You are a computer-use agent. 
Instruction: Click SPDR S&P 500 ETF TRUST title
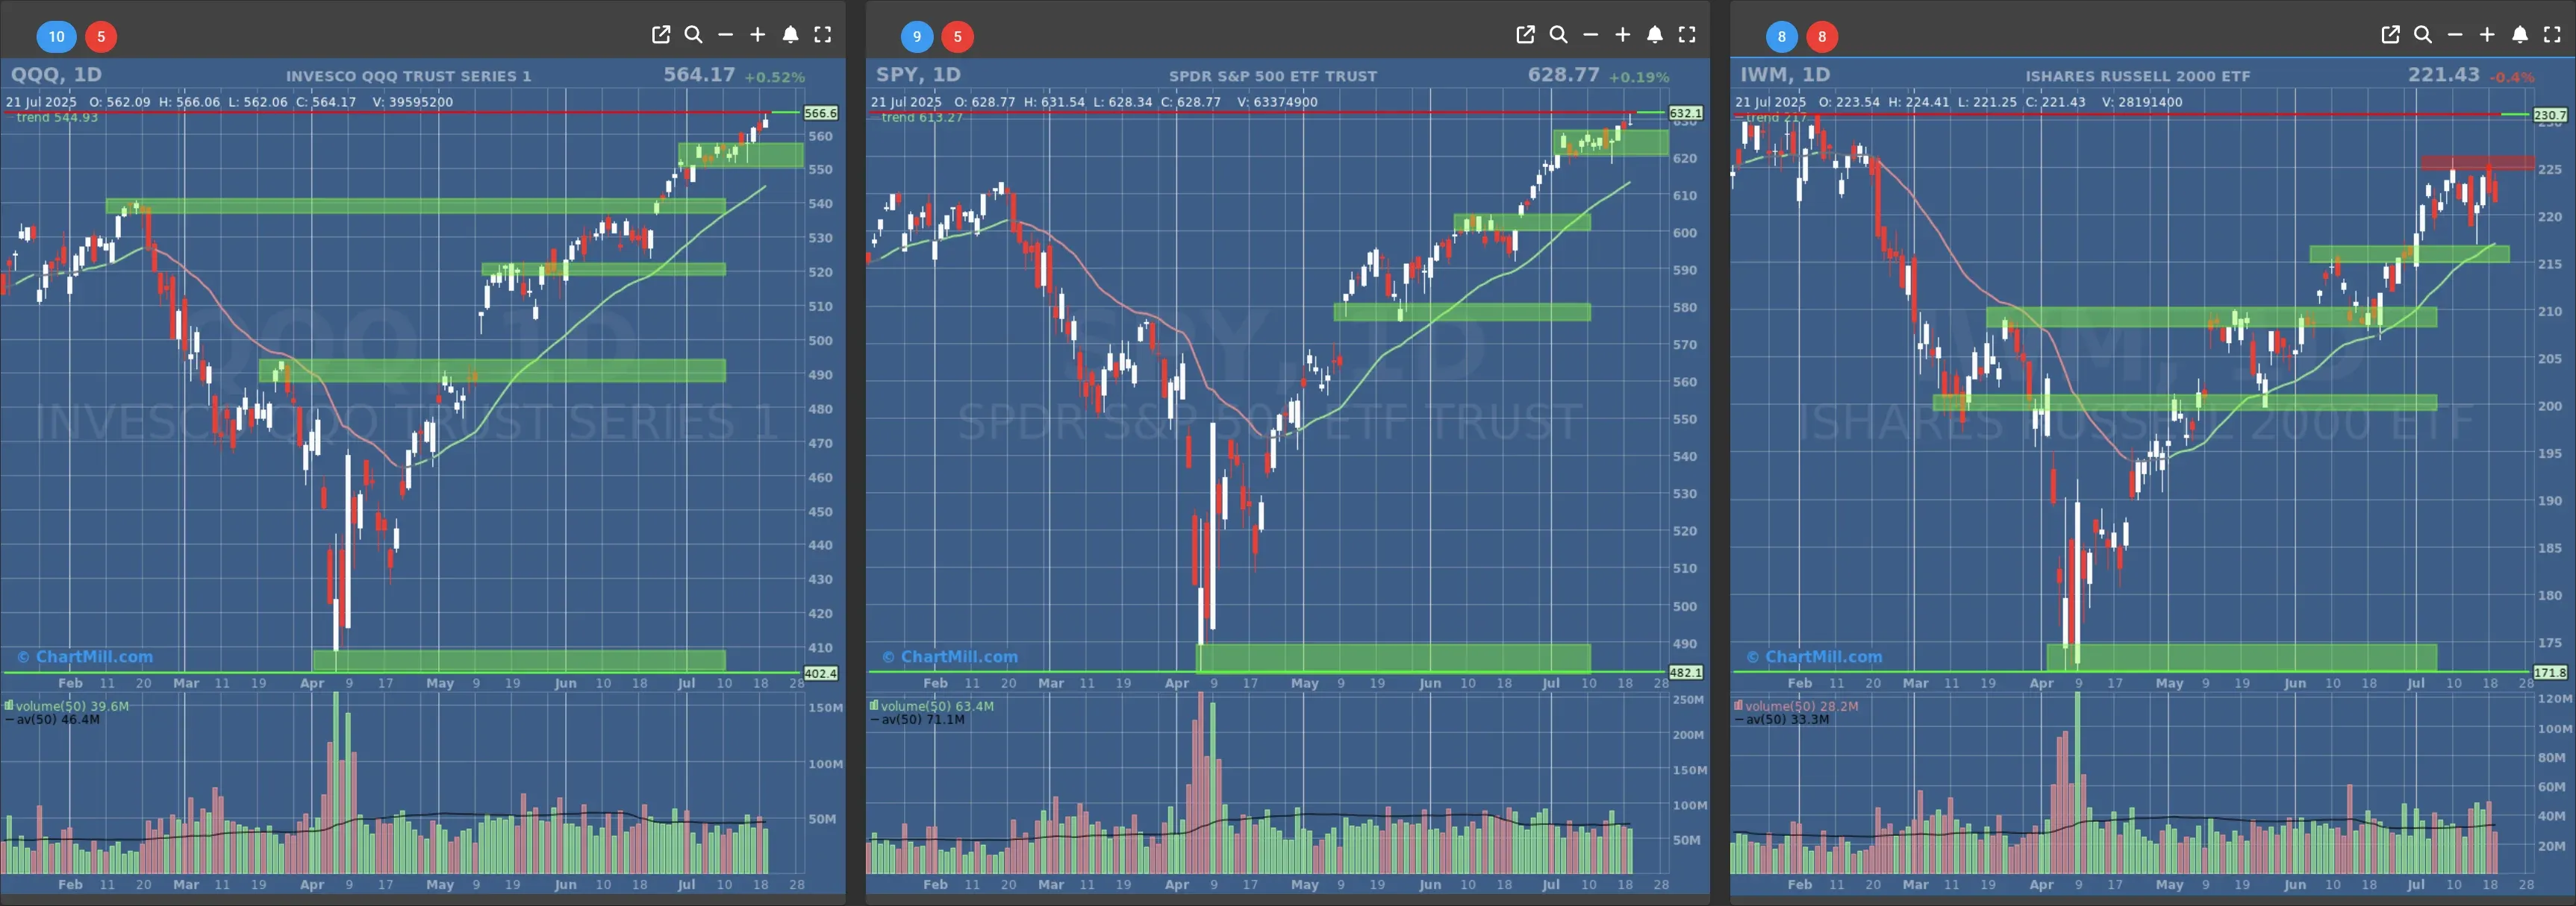[1273, 76]
